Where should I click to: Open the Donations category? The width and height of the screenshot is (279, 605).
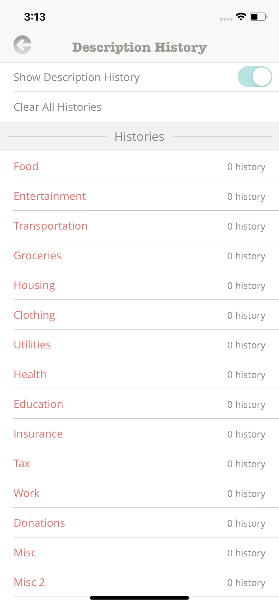139,523
